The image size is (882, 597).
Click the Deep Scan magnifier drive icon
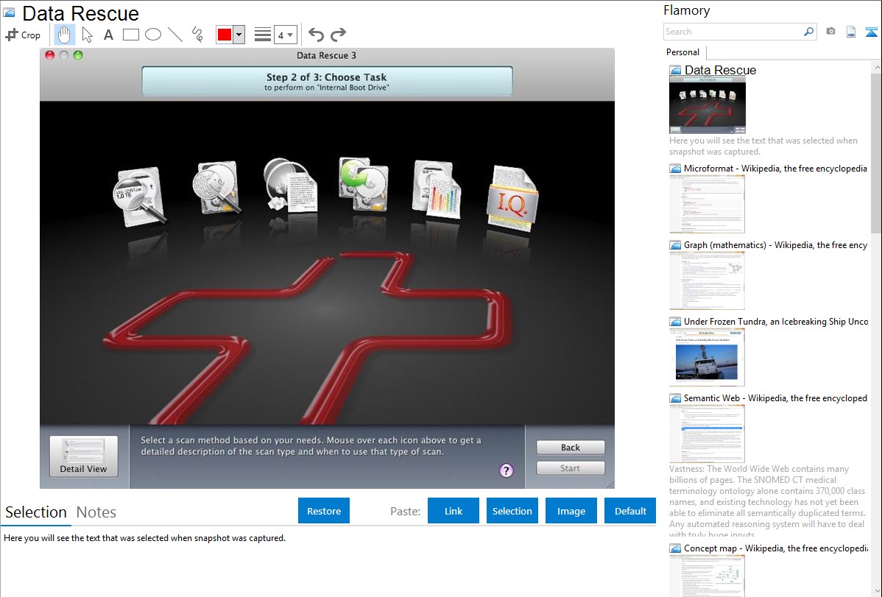[x=216, y=188]
